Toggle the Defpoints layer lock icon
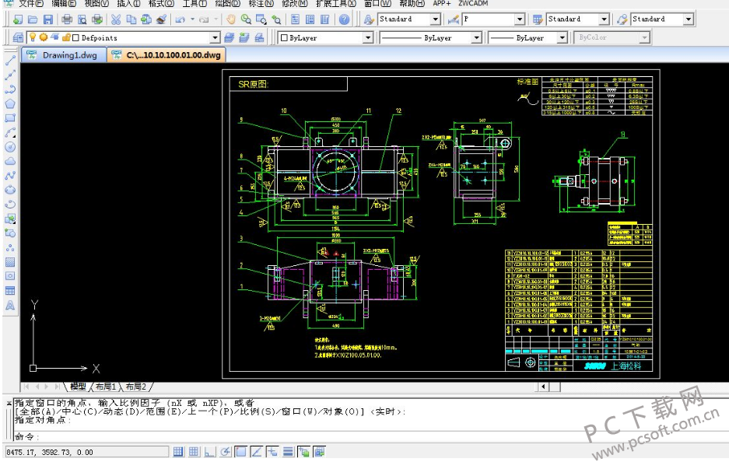 (x=65, y=37)
